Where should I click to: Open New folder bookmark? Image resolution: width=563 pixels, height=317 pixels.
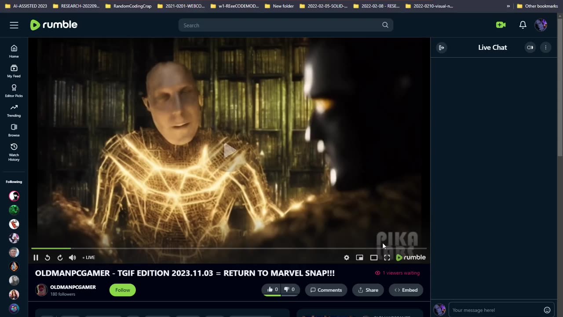[279, 6]
